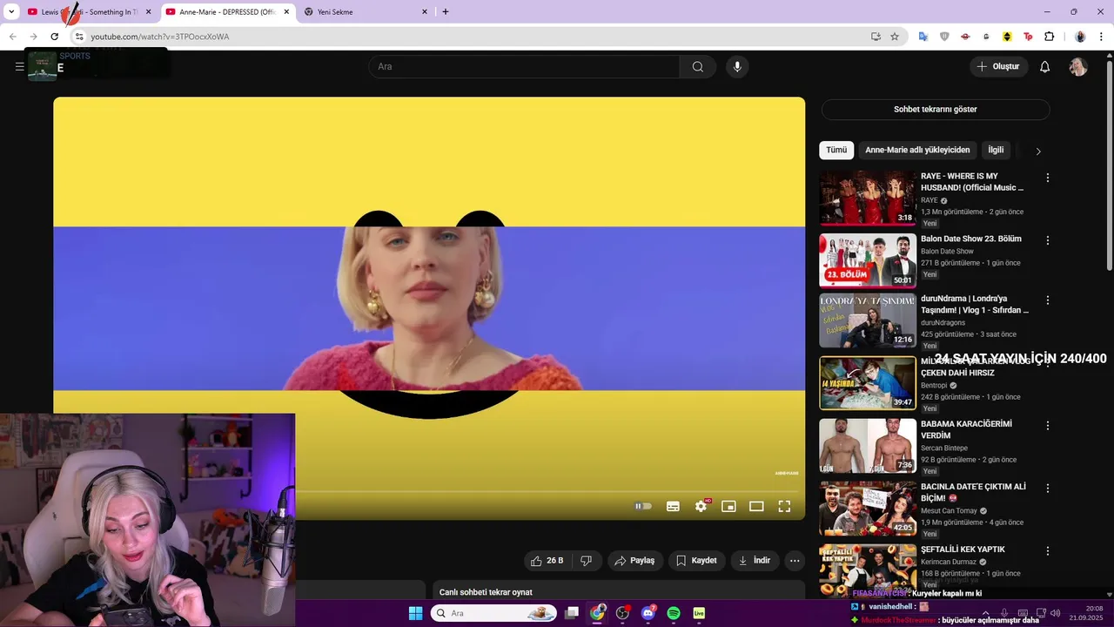Open the Extensions puzzle menu
This screenshot has height=627, width=1114.
[x=1049, y=37]
